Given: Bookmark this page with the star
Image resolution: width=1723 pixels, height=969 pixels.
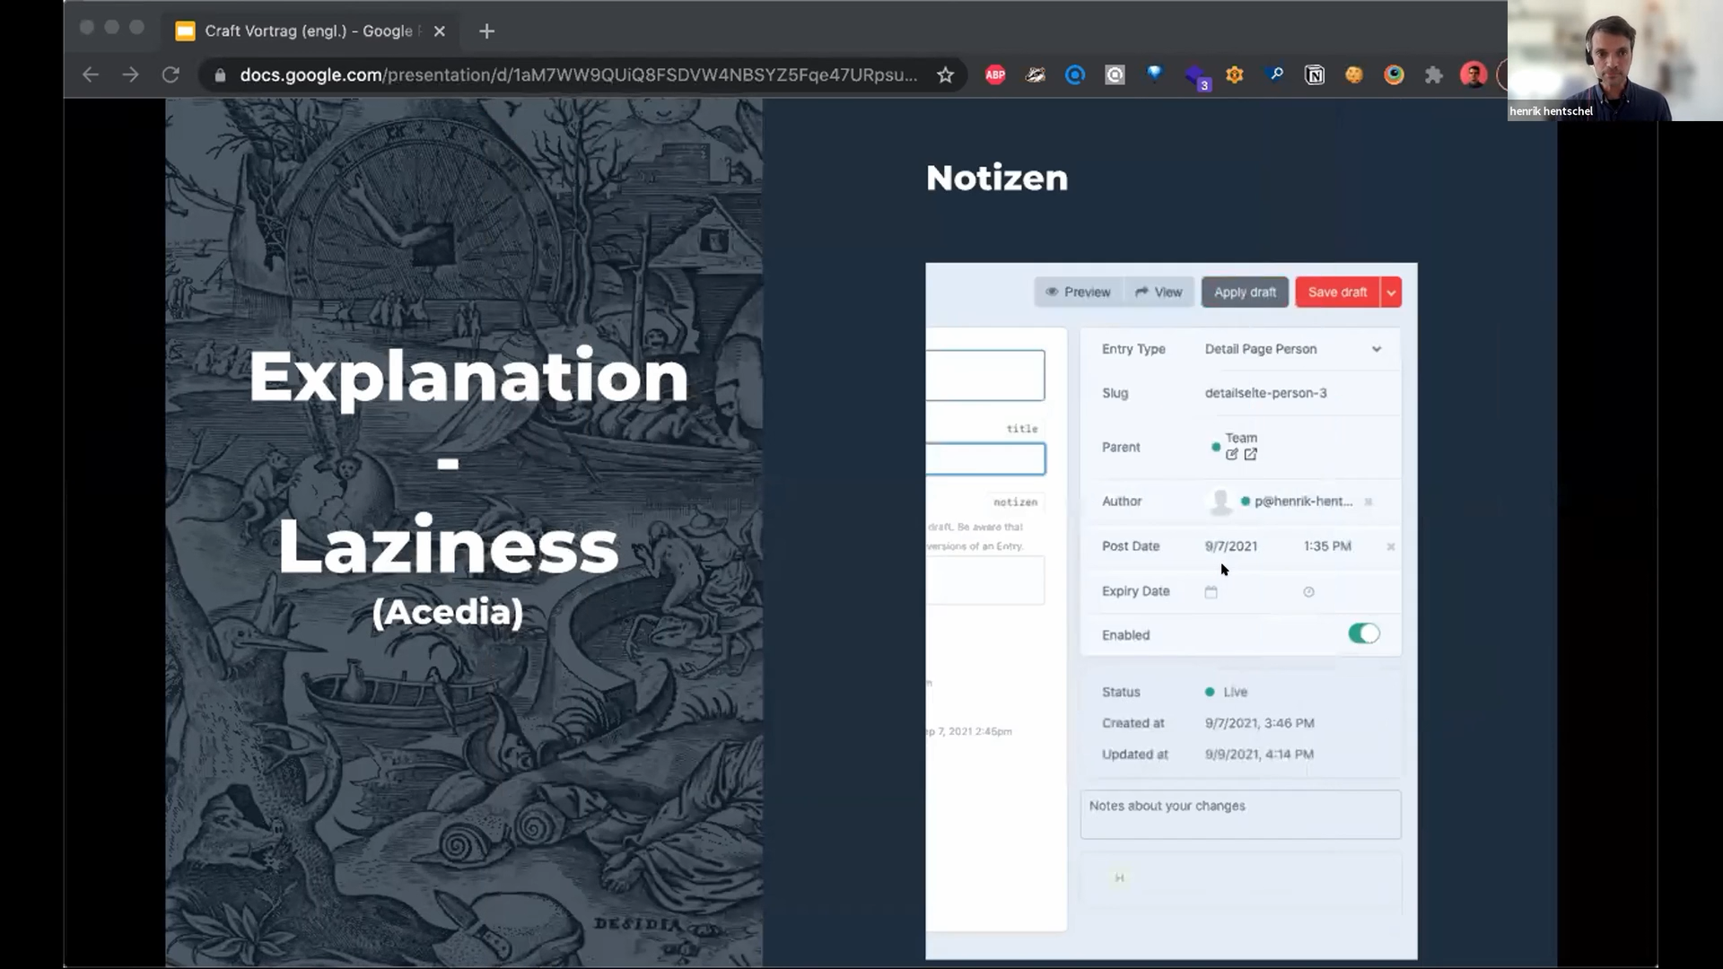Looking at the screenshot, I should [945, 75].
